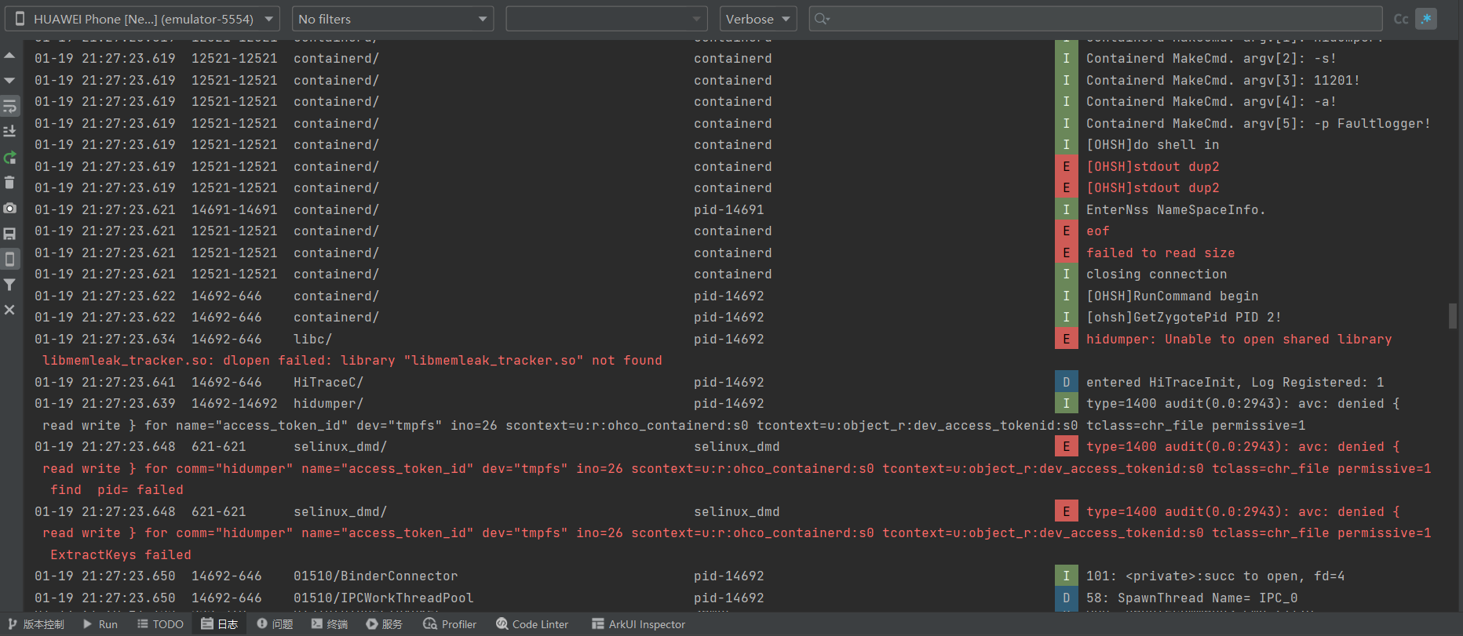Take a device screenshot with the camera icon
Image resolution: width=1463 pixels, height=636 pixels.
pyautogui.click(x=9, y=208)
